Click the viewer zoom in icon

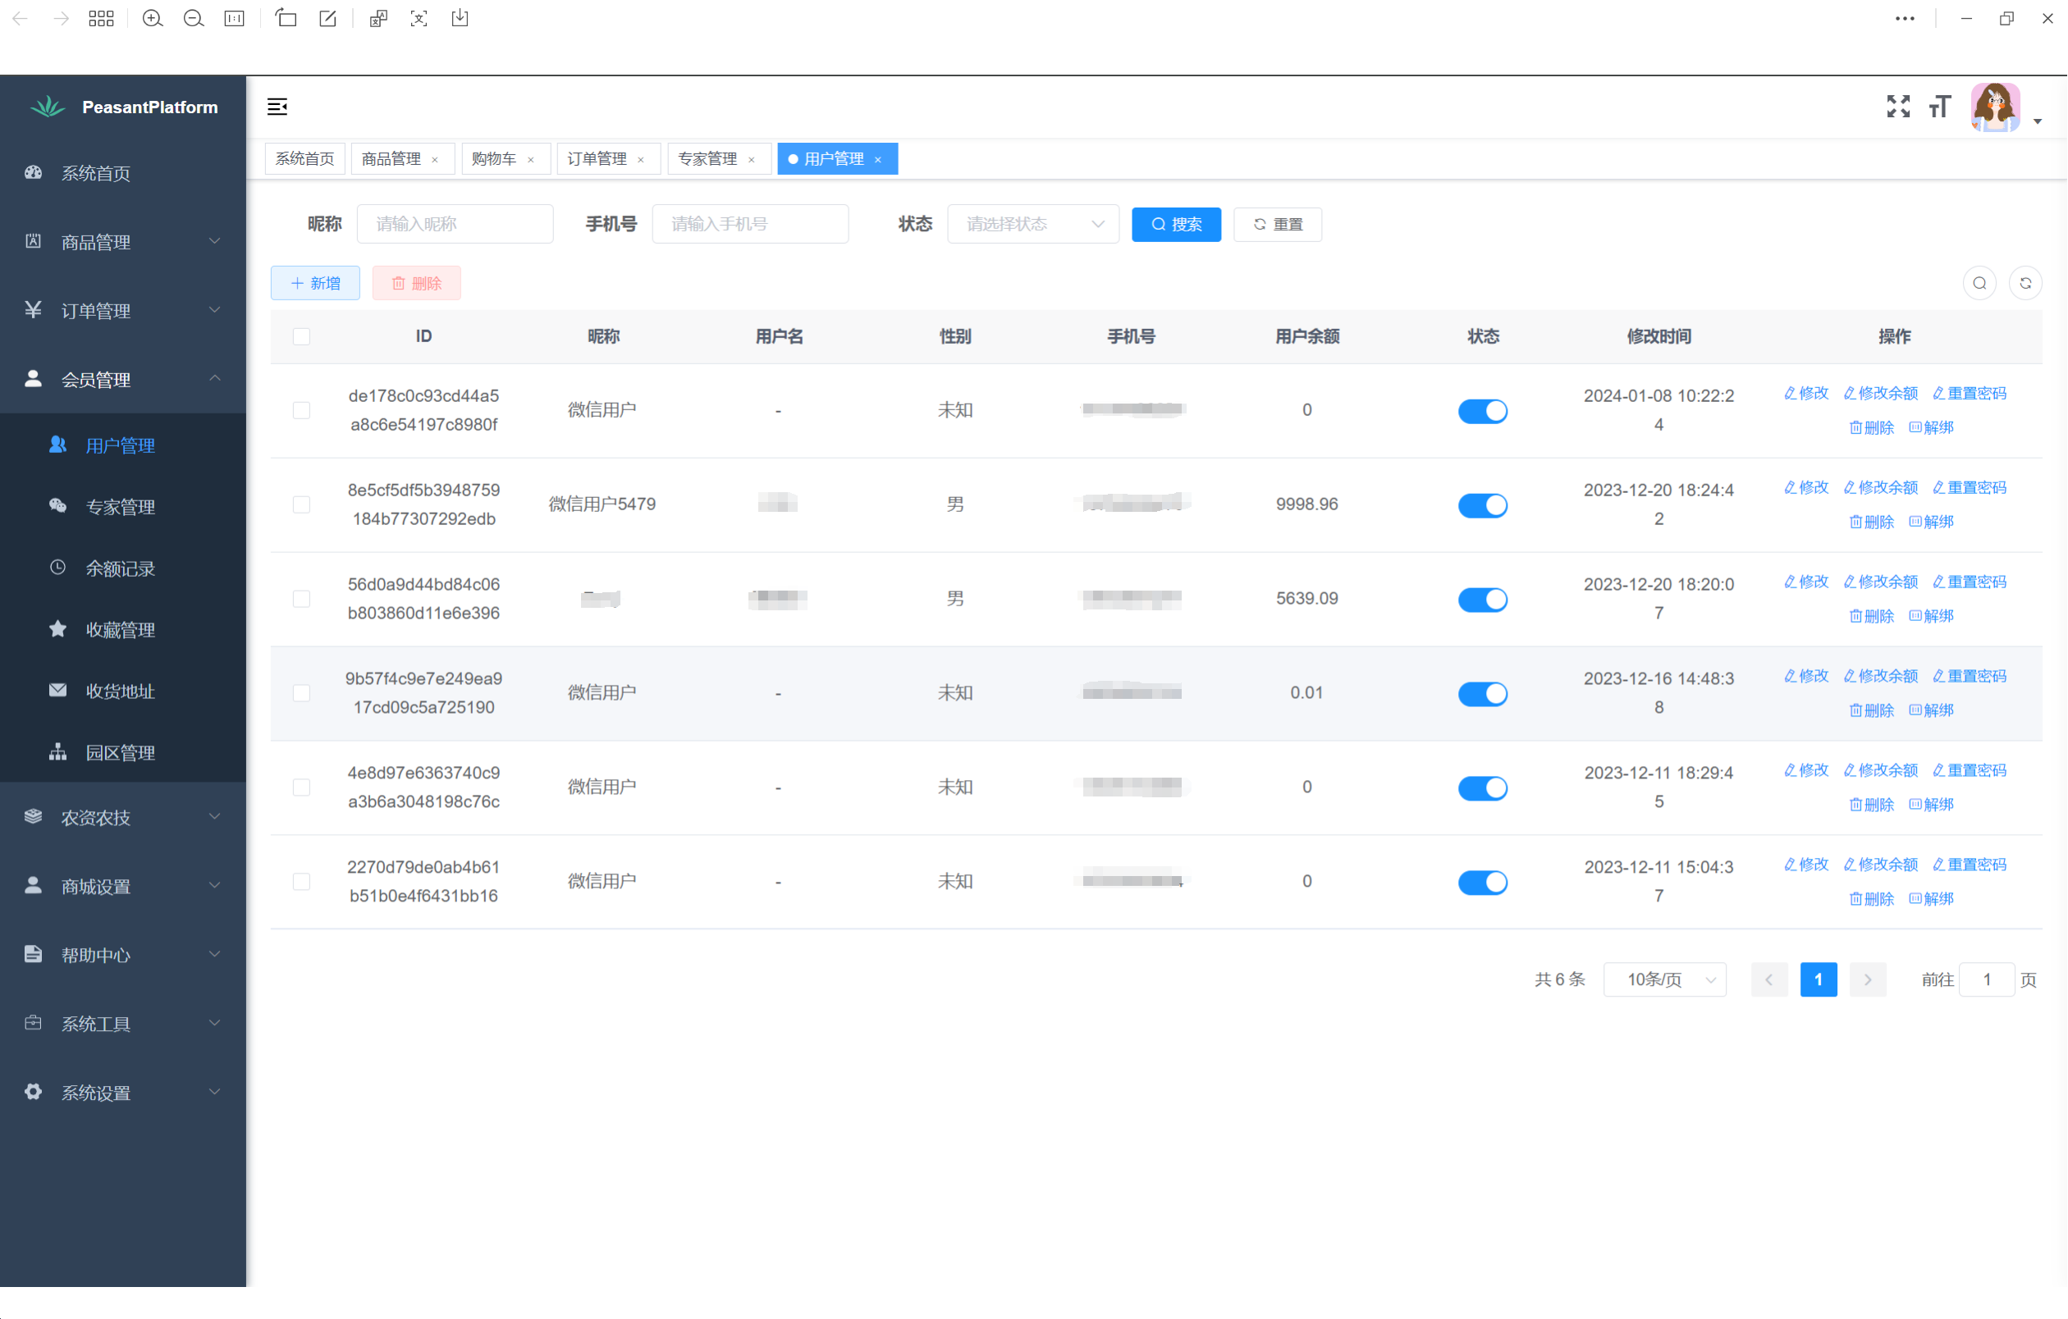pyautogui.click(x=152, y=19)
